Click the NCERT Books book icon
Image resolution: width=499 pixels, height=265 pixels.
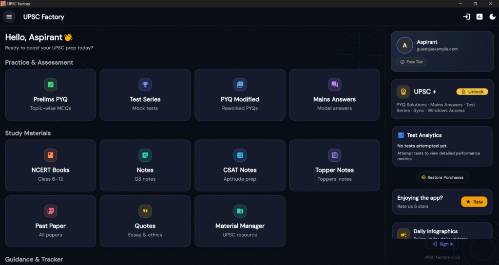50,155
